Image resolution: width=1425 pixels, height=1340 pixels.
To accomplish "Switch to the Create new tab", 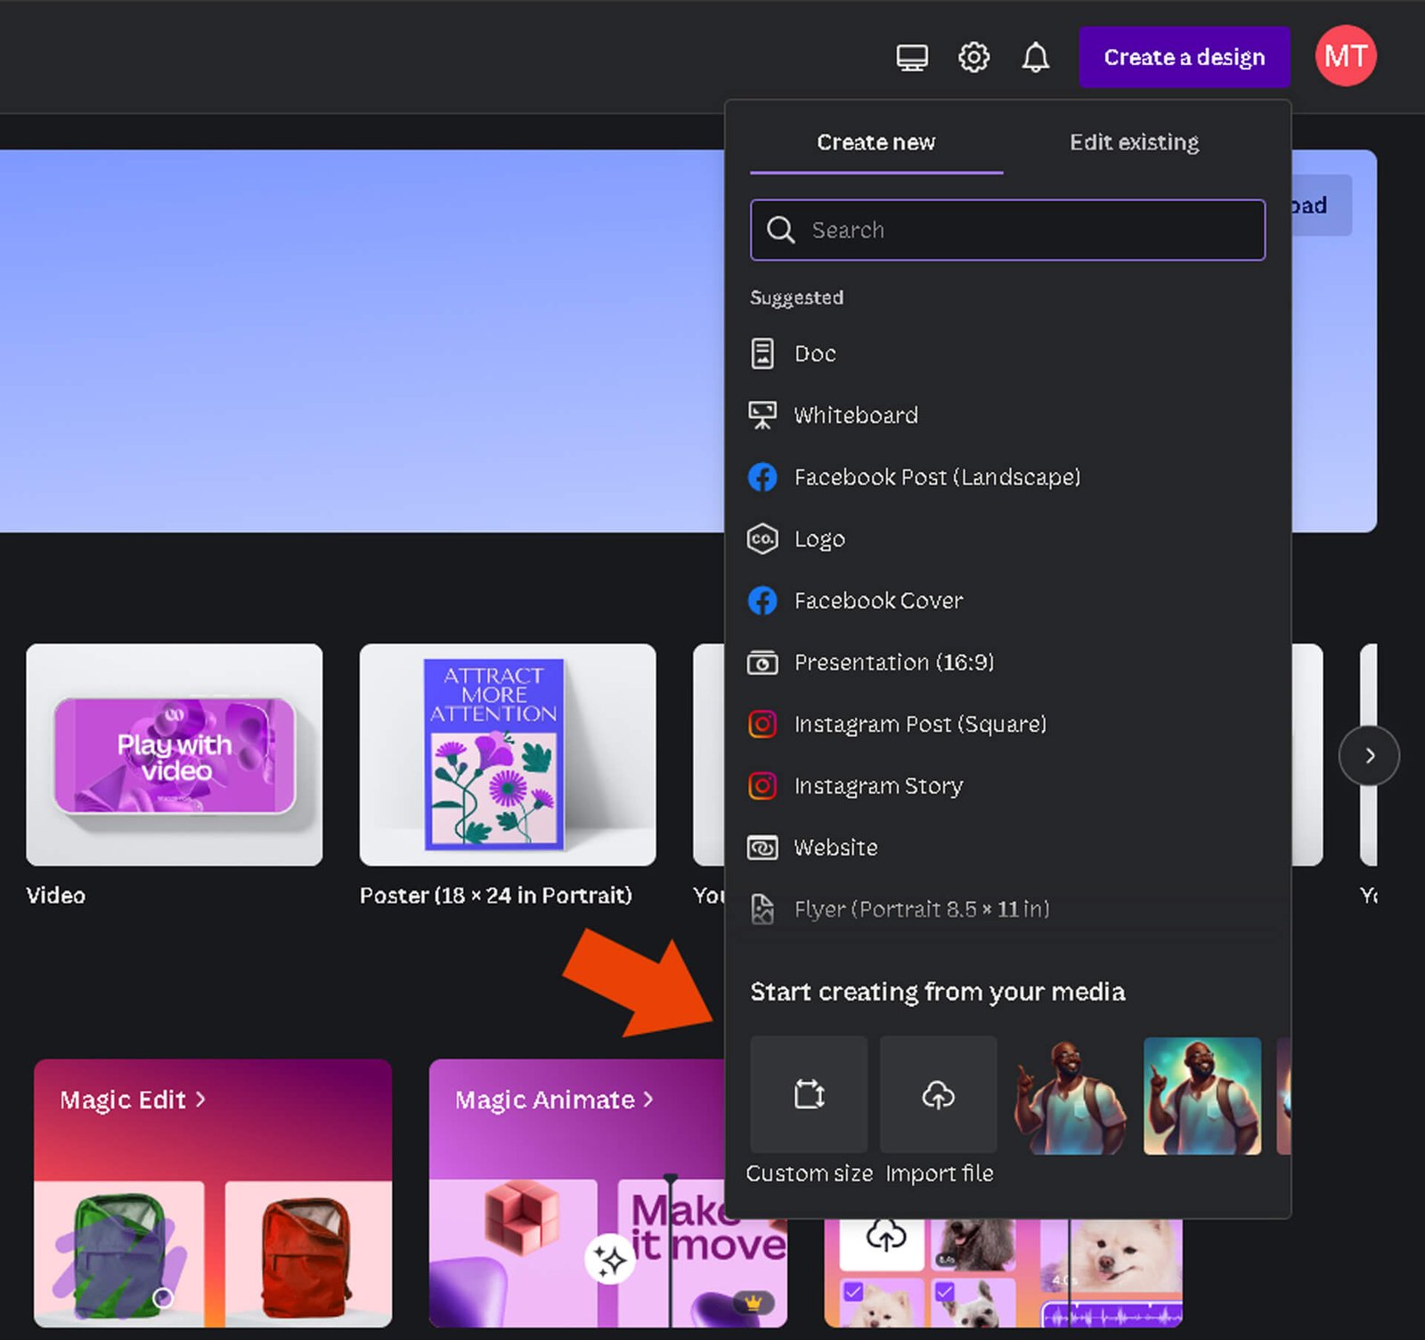I will coord(876,142).
